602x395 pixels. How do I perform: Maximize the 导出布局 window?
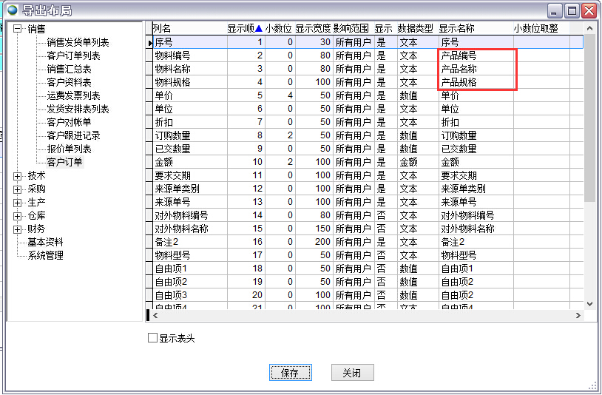[x=572, y=10]
